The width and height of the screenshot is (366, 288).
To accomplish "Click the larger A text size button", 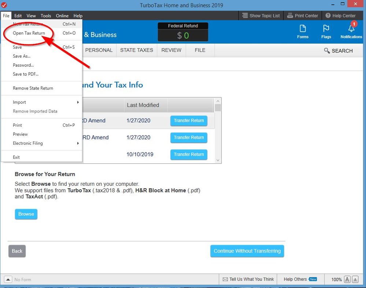I will point(347,279).
